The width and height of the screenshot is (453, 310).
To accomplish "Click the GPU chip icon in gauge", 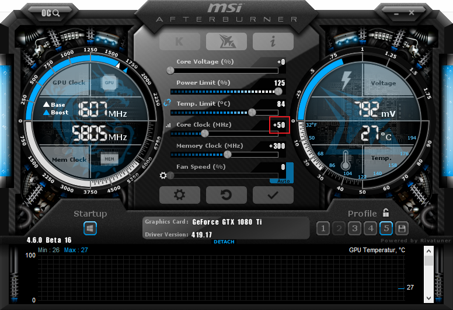I will (x=109, y=83).
